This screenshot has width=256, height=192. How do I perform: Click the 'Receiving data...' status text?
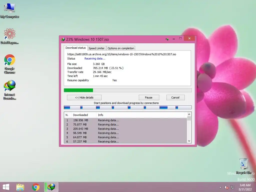[95, 58]
